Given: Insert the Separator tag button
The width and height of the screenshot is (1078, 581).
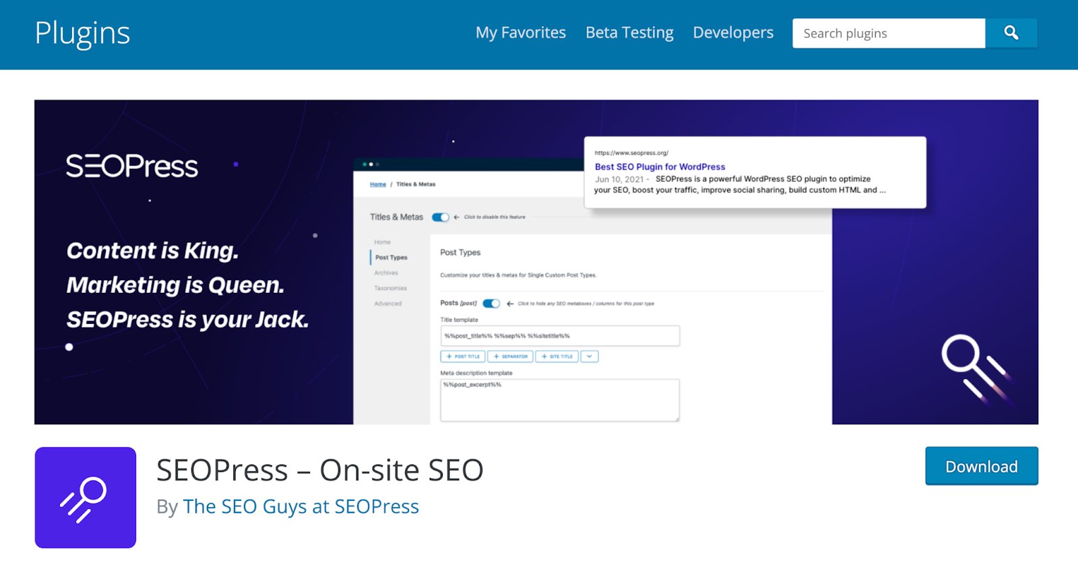Looking at the screenshot, I should click(511, 357).
